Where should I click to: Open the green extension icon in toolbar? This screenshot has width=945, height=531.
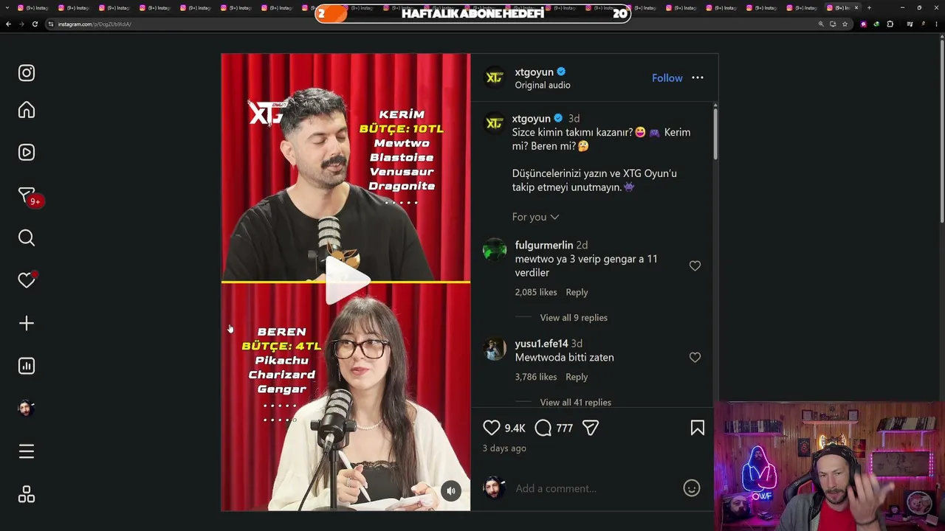tap(876, 24)
